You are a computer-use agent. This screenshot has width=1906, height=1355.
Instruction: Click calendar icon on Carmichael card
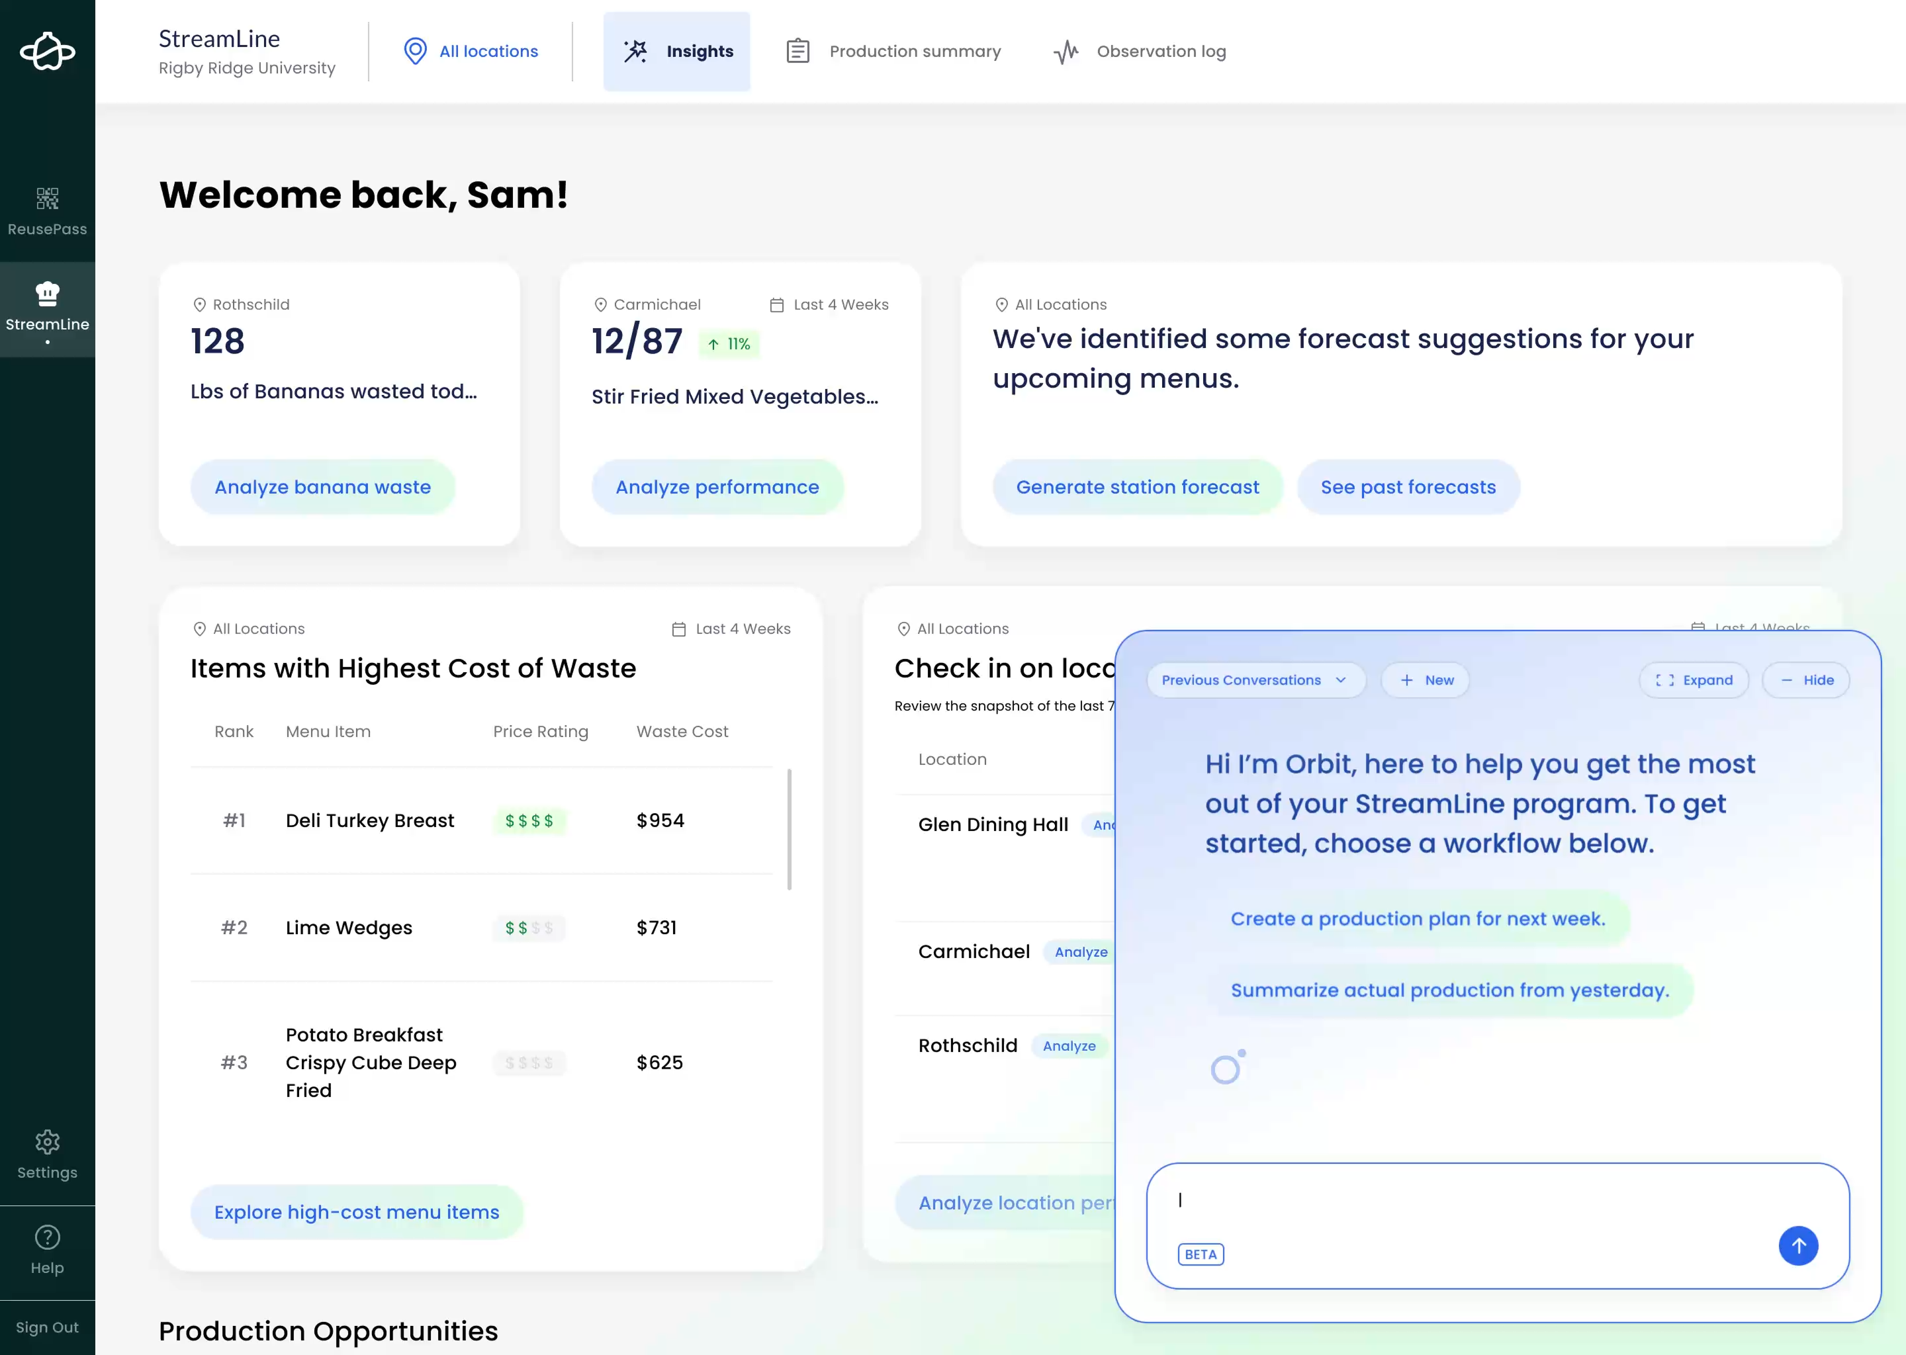coord(776,304)
